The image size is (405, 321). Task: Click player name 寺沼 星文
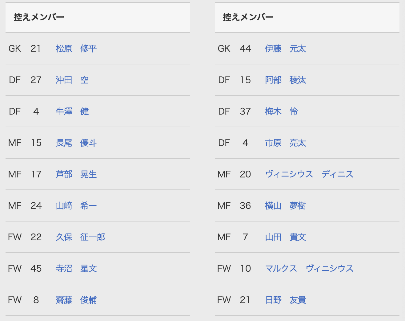[x=76, y=269]
